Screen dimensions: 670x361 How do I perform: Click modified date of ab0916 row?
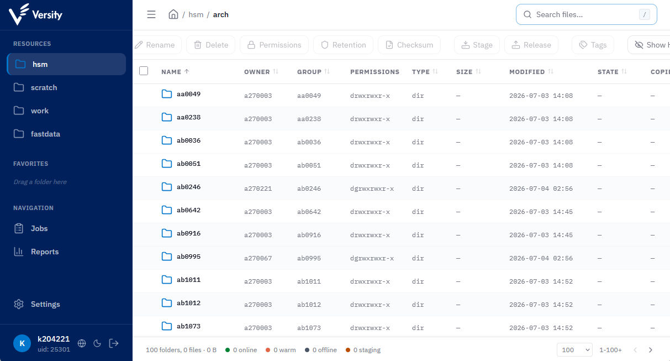[541, 235]
